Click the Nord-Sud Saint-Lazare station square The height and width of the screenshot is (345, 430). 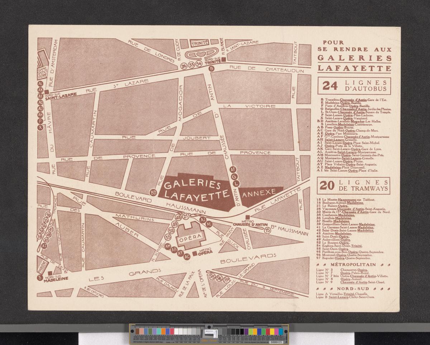[x=47, y=92]
